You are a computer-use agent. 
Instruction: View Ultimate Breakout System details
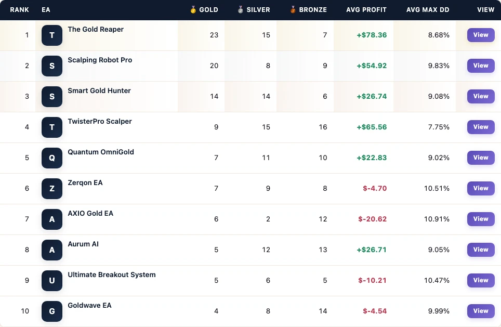coord(481,280)
